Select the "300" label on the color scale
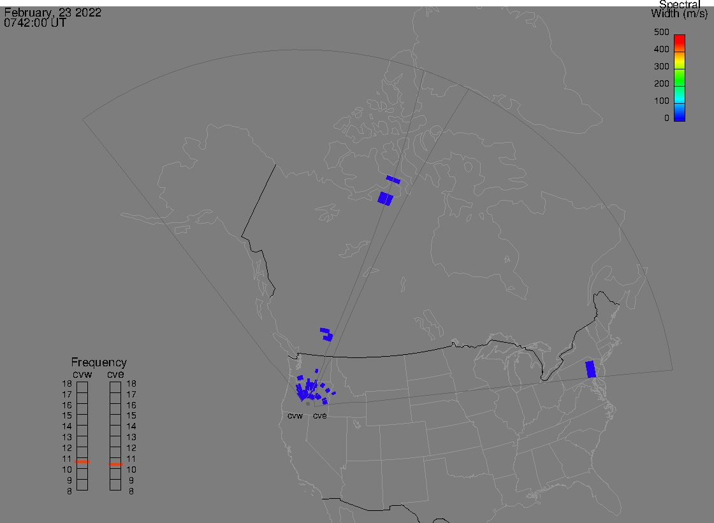This screenshot has height=523, width=714. click(x=661, y=66)
